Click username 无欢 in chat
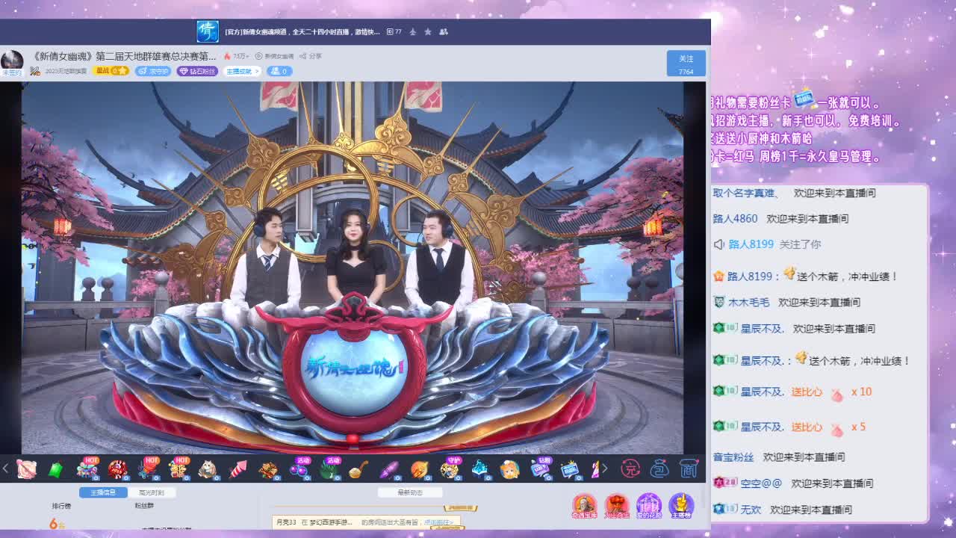The image size is (956, 538). pos(751,509)
